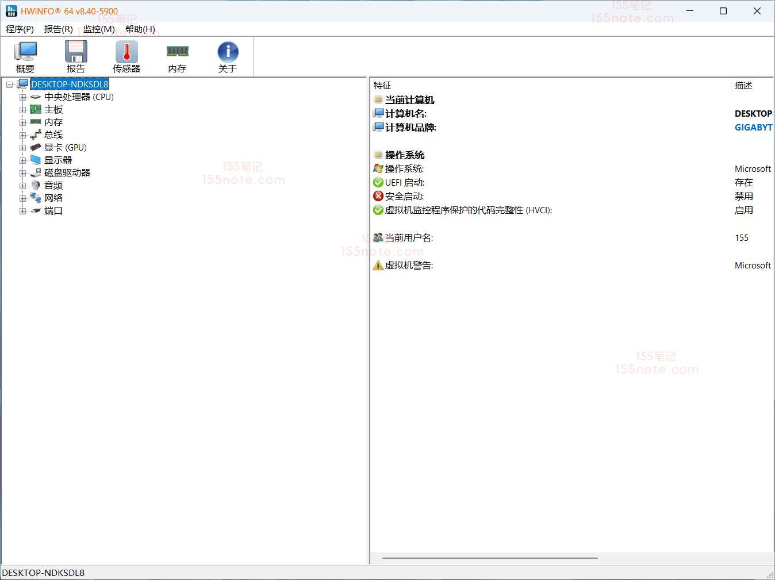Image resolution: width=775 pixels, height=580 pixels.
Task: Click the 内存 memory module toolbar icon
Action: (177, 57)
